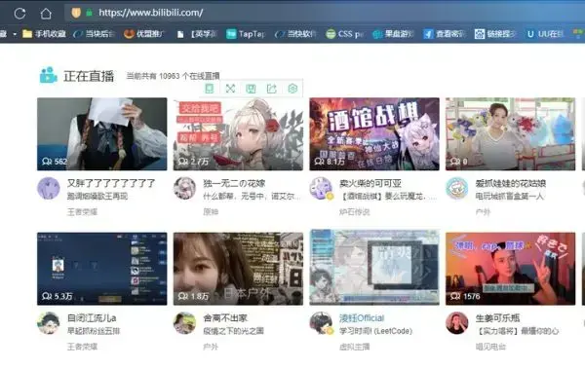Open streamer name 卖火柴的可可亚

pyautogui.click(x=370, y=183)
